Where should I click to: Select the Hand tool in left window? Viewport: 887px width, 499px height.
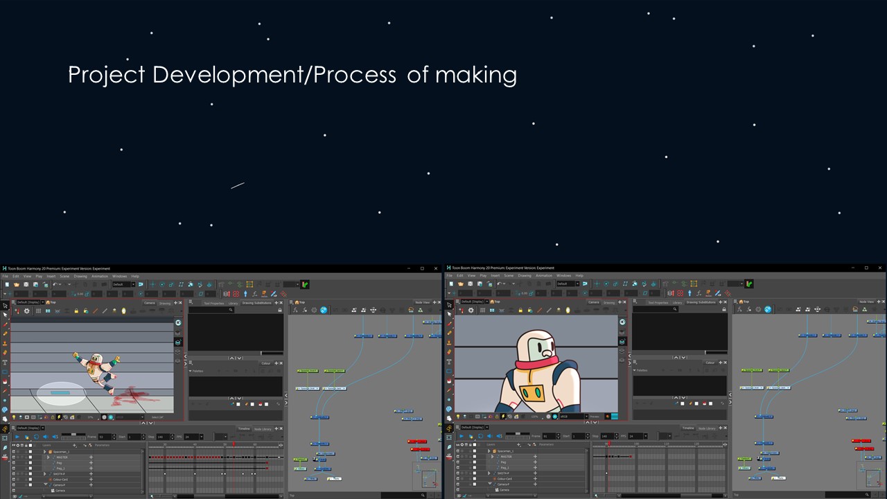[x=5, y=419]
